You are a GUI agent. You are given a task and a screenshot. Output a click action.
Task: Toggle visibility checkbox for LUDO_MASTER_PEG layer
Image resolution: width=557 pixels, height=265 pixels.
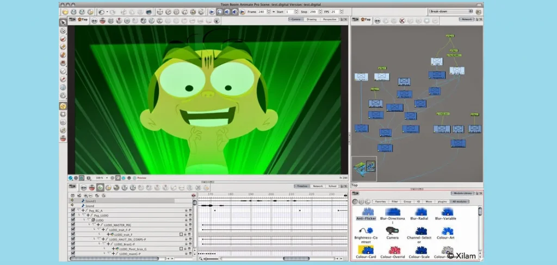[73, 225]
